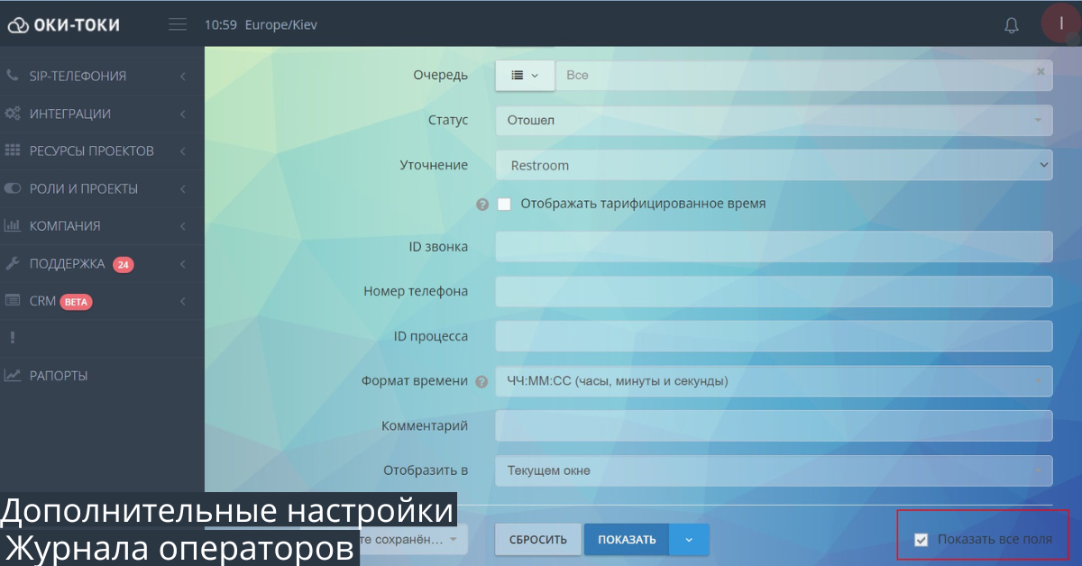Viewport: 1082px width, 566px height.
Task: Open the notifications bell
Action: [1012, 25]
